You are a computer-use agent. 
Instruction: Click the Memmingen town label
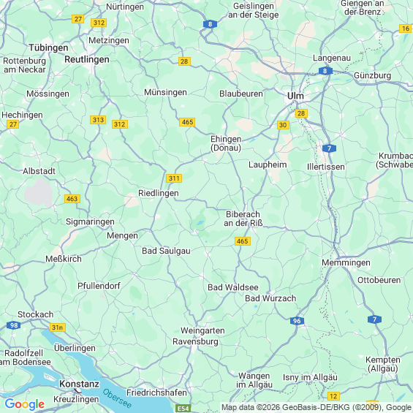click(346, 262)
